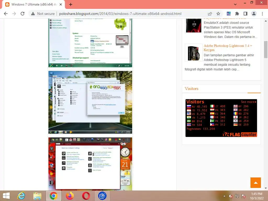Click See more in Visitors widget

[249, 102]
